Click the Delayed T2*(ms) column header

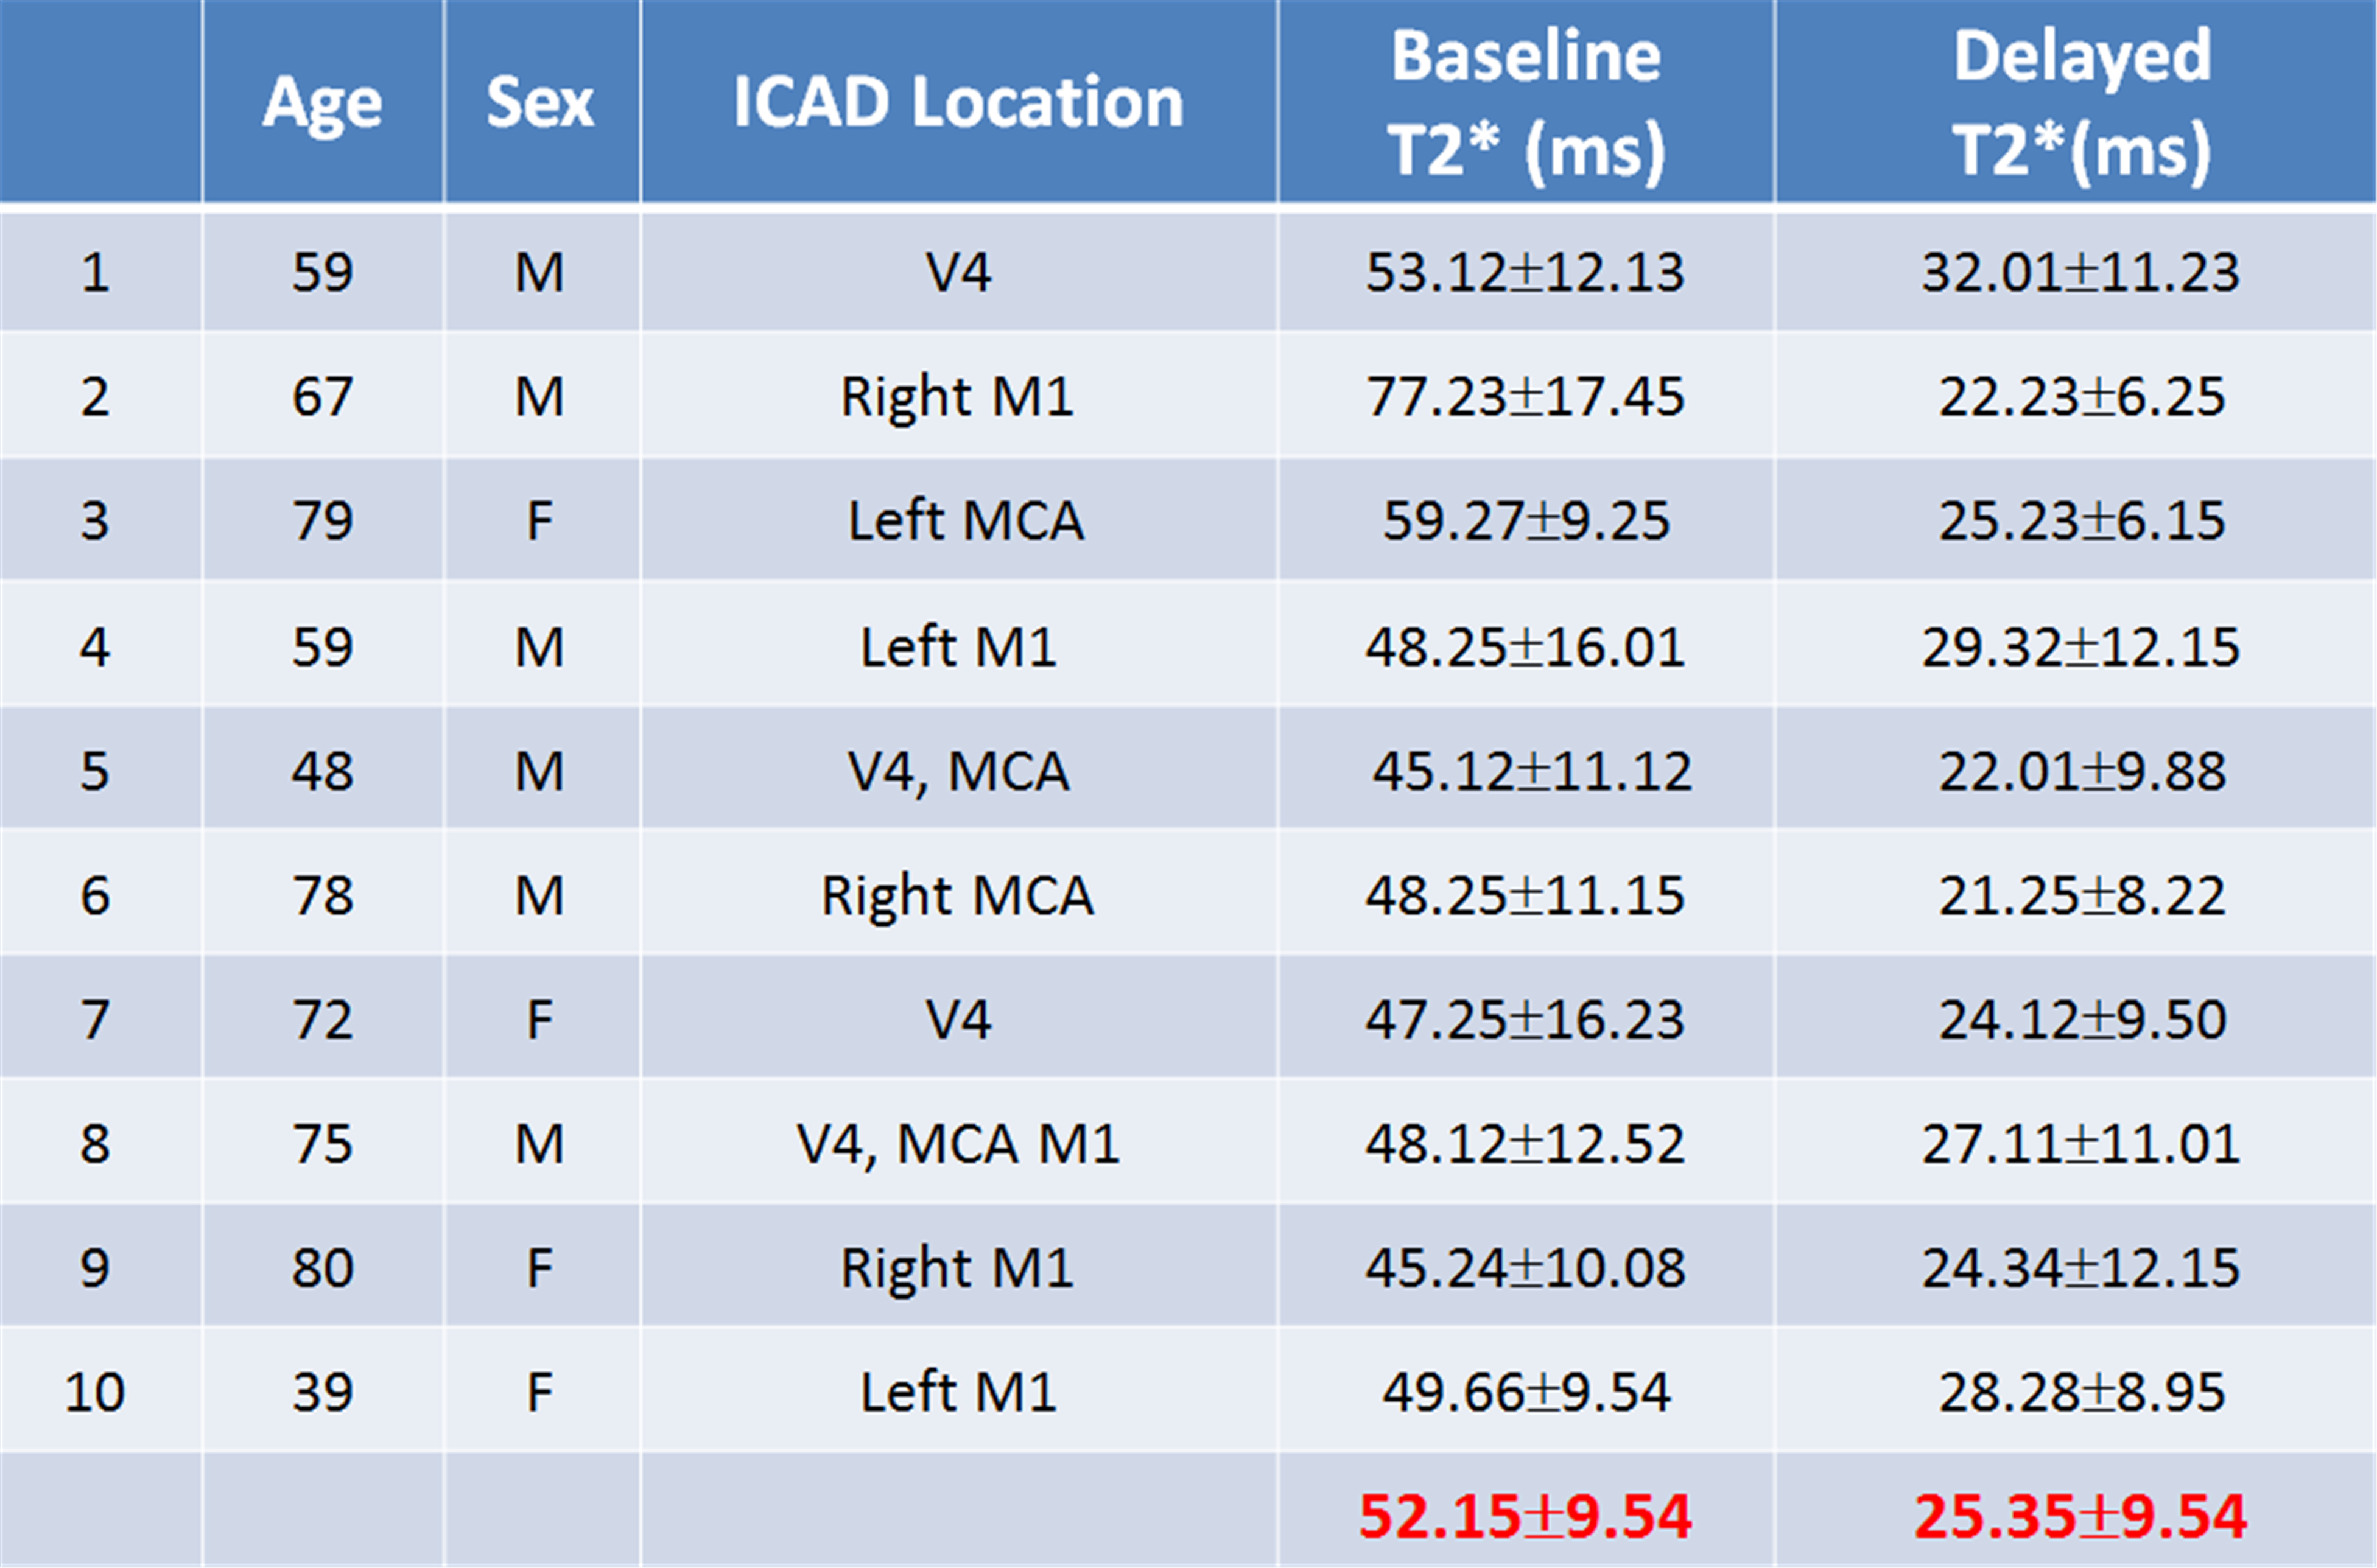2082,102
